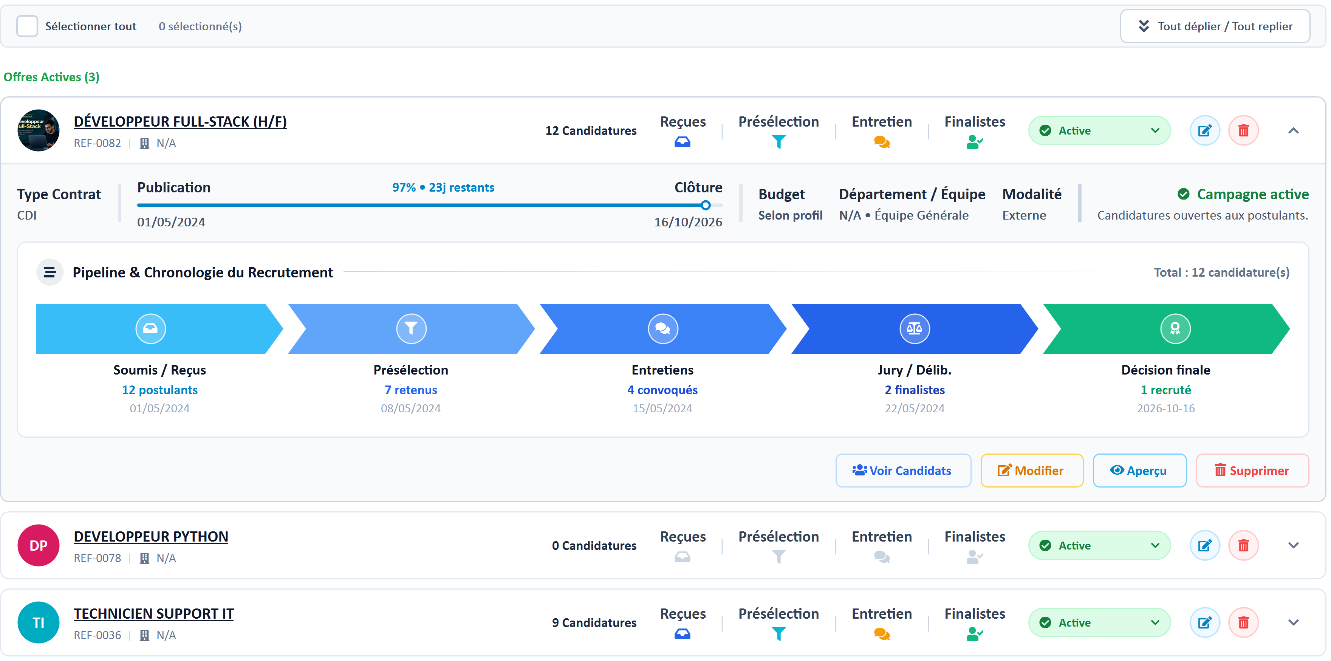1331x661 pixels.
Task: Click the edit pencil icon for Technicien Support IT
Action: pos(1204,623)
